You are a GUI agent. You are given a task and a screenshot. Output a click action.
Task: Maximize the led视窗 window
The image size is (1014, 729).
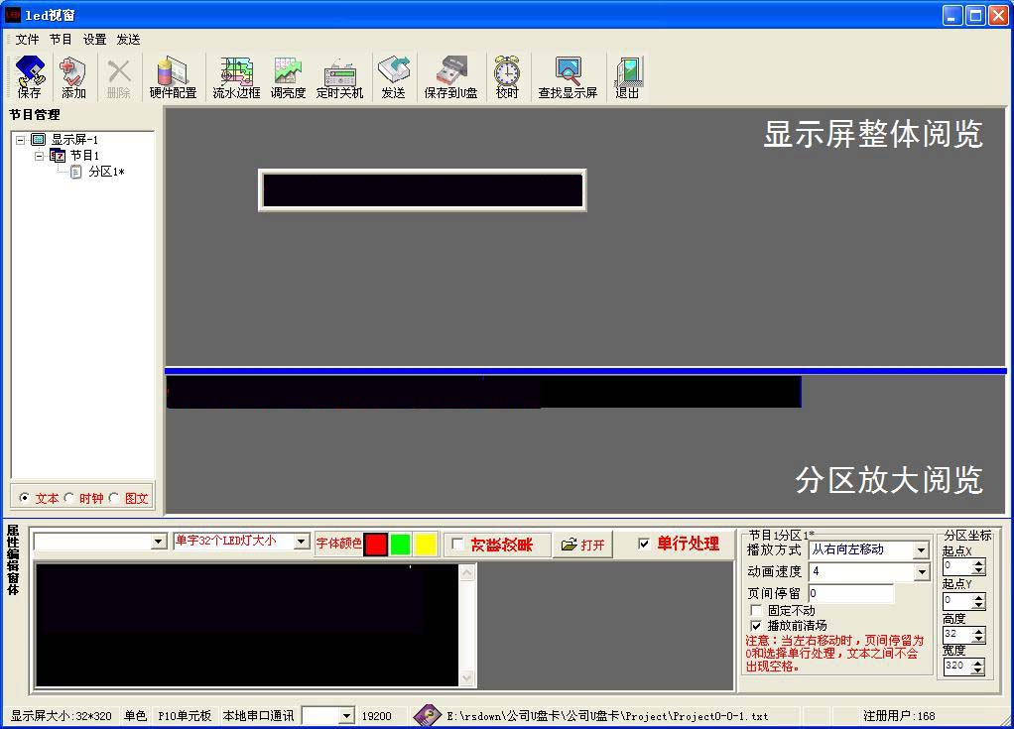(x=975, y=15)
